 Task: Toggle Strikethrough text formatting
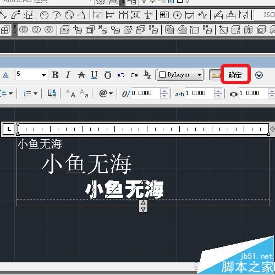81,75
